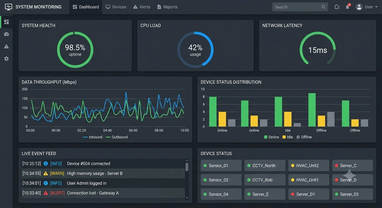Click the event feed scroll up arrow

pos(187,161)
